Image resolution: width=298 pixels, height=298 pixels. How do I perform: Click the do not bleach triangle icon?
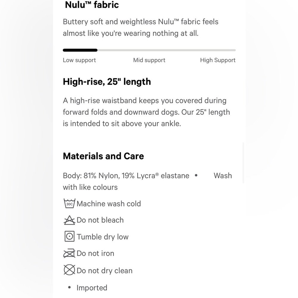[x=69, y=220]
